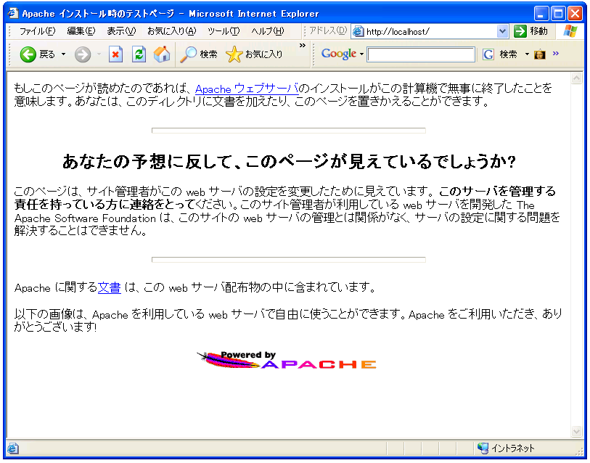Screen dimensions: 590x463
Task: Open the Favorites (お気に入り) star panel
Action: [254, 54]
